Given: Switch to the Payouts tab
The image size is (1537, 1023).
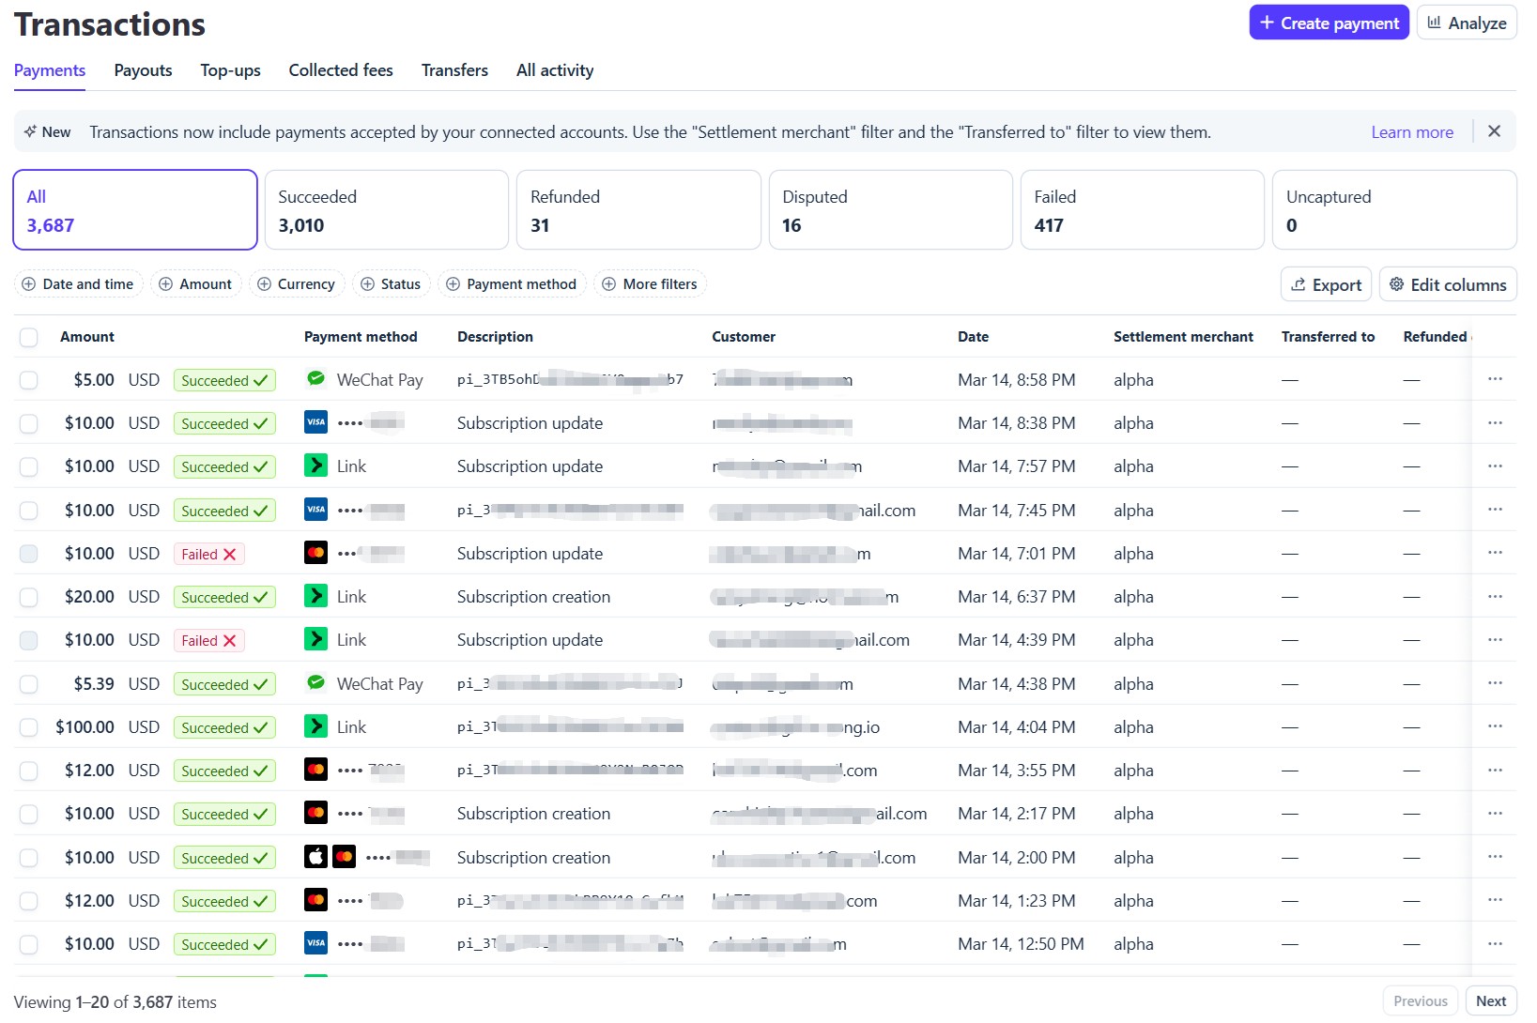Looking at the screenshot, I should [x=143, y=70].
